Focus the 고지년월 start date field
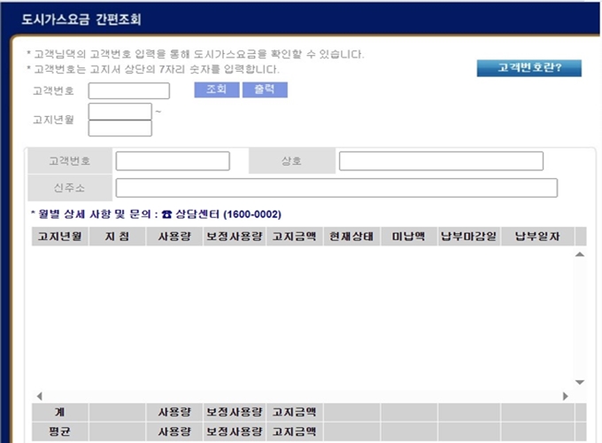602x443 pixels. [120, 112]
